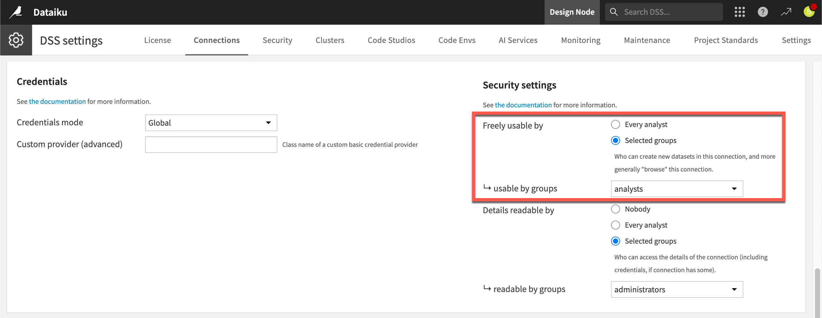822x318 pixels.
Task: Open the documentation link under Credentials
Action: tap(57, 101)
